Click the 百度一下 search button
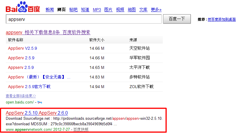Screen dimensions: 244x134 [x=177, y=19]
